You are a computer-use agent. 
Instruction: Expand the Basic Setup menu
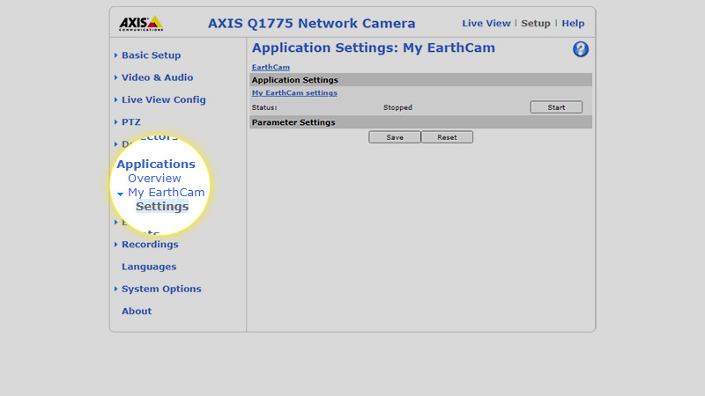point(151,55)
